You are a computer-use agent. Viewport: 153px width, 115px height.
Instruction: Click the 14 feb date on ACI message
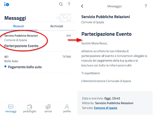point(67,56)
